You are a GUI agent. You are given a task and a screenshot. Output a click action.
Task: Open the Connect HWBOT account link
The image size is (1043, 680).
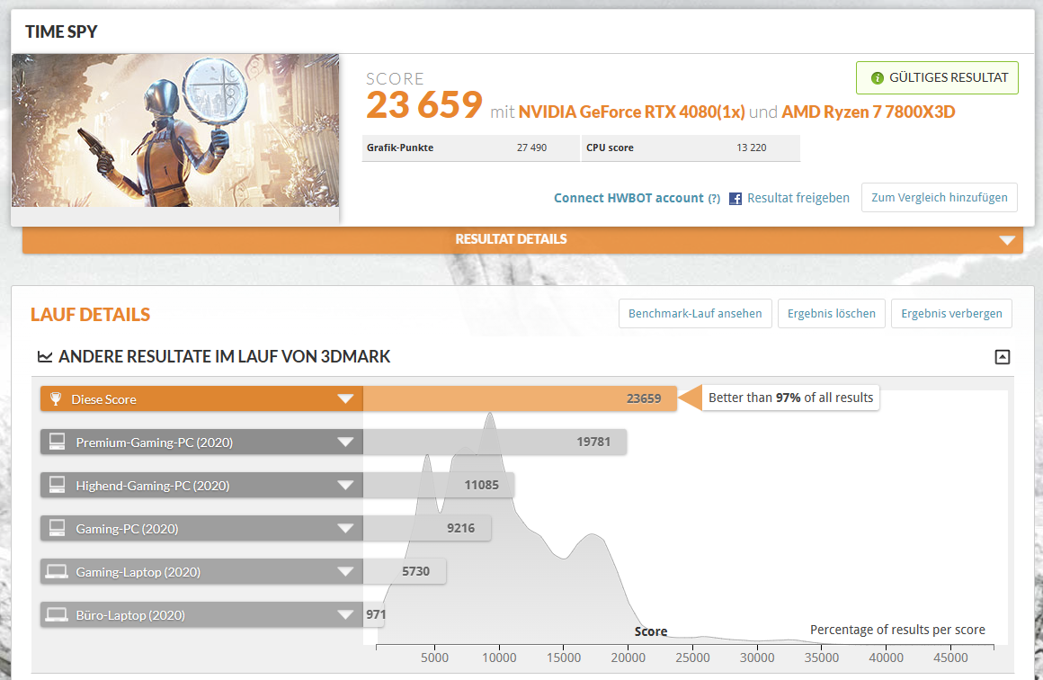[628, 198]
